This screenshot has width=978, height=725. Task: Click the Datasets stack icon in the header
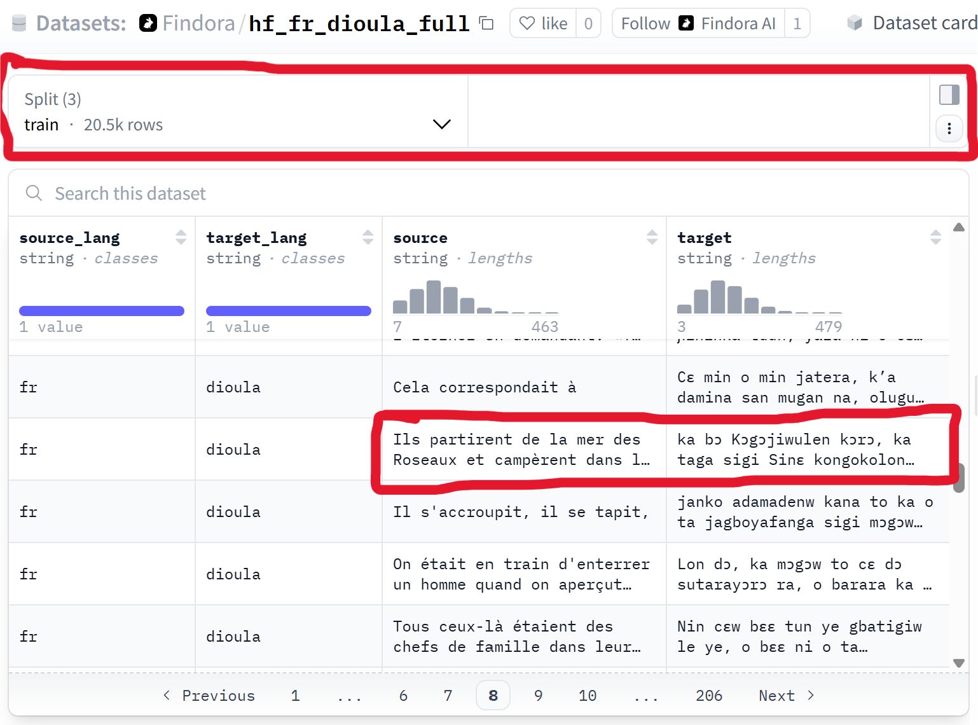coord(18,22)
